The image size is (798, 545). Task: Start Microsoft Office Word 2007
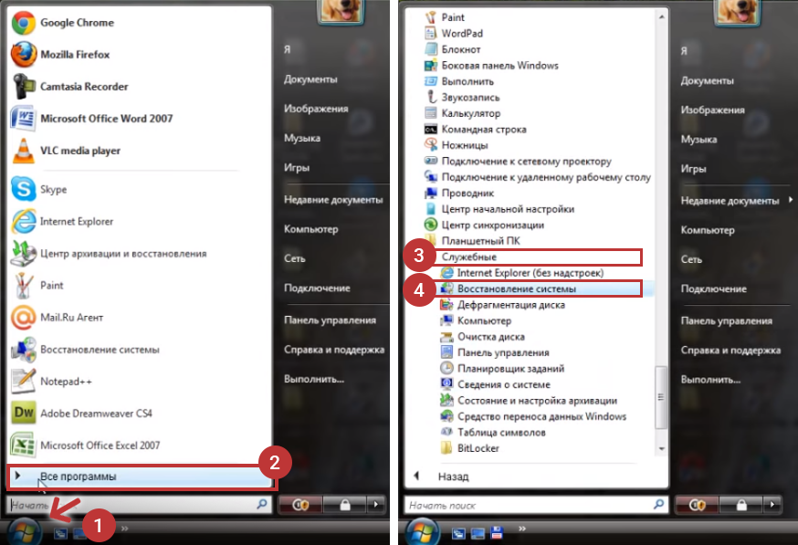[92, 119]
